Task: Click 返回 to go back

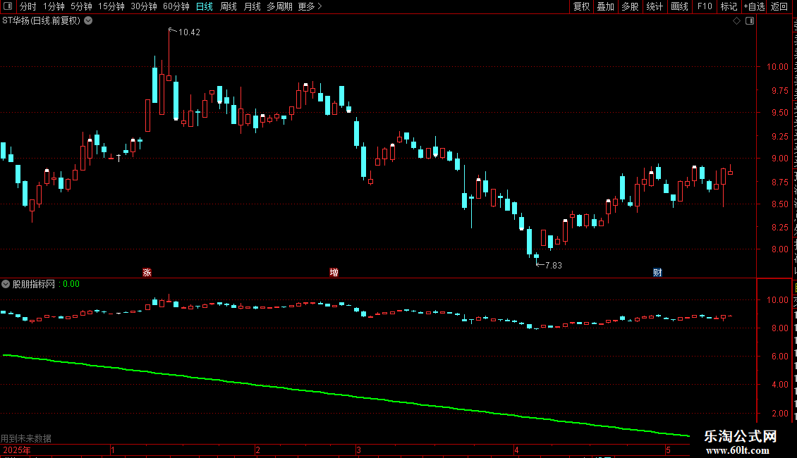Action: pos(779,6)
